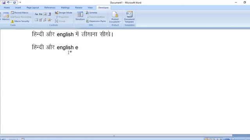
Task: Save the document from the quick access toolbar
Action: coord(4,3)
